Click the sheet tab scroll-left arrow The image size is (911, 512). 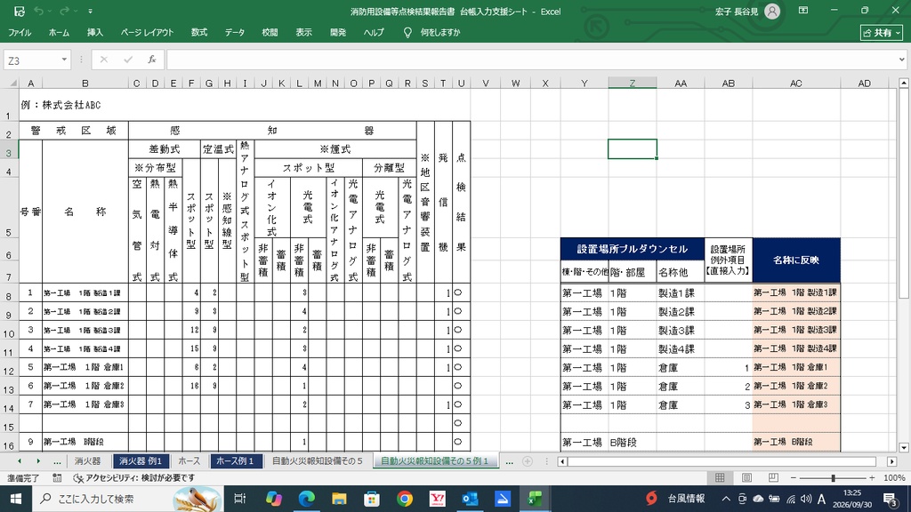pyautogui.click(x=20, y=461)
